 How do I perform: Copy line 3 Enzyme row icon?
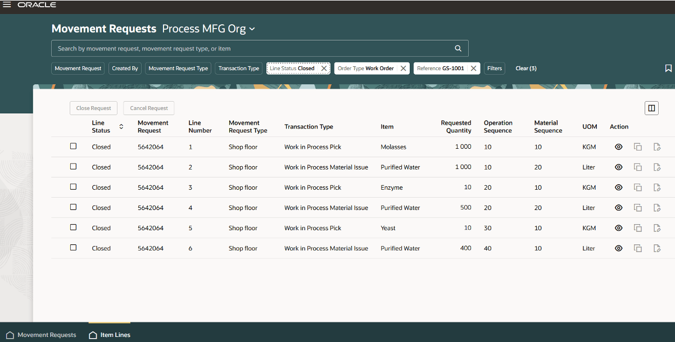(638, 188)
